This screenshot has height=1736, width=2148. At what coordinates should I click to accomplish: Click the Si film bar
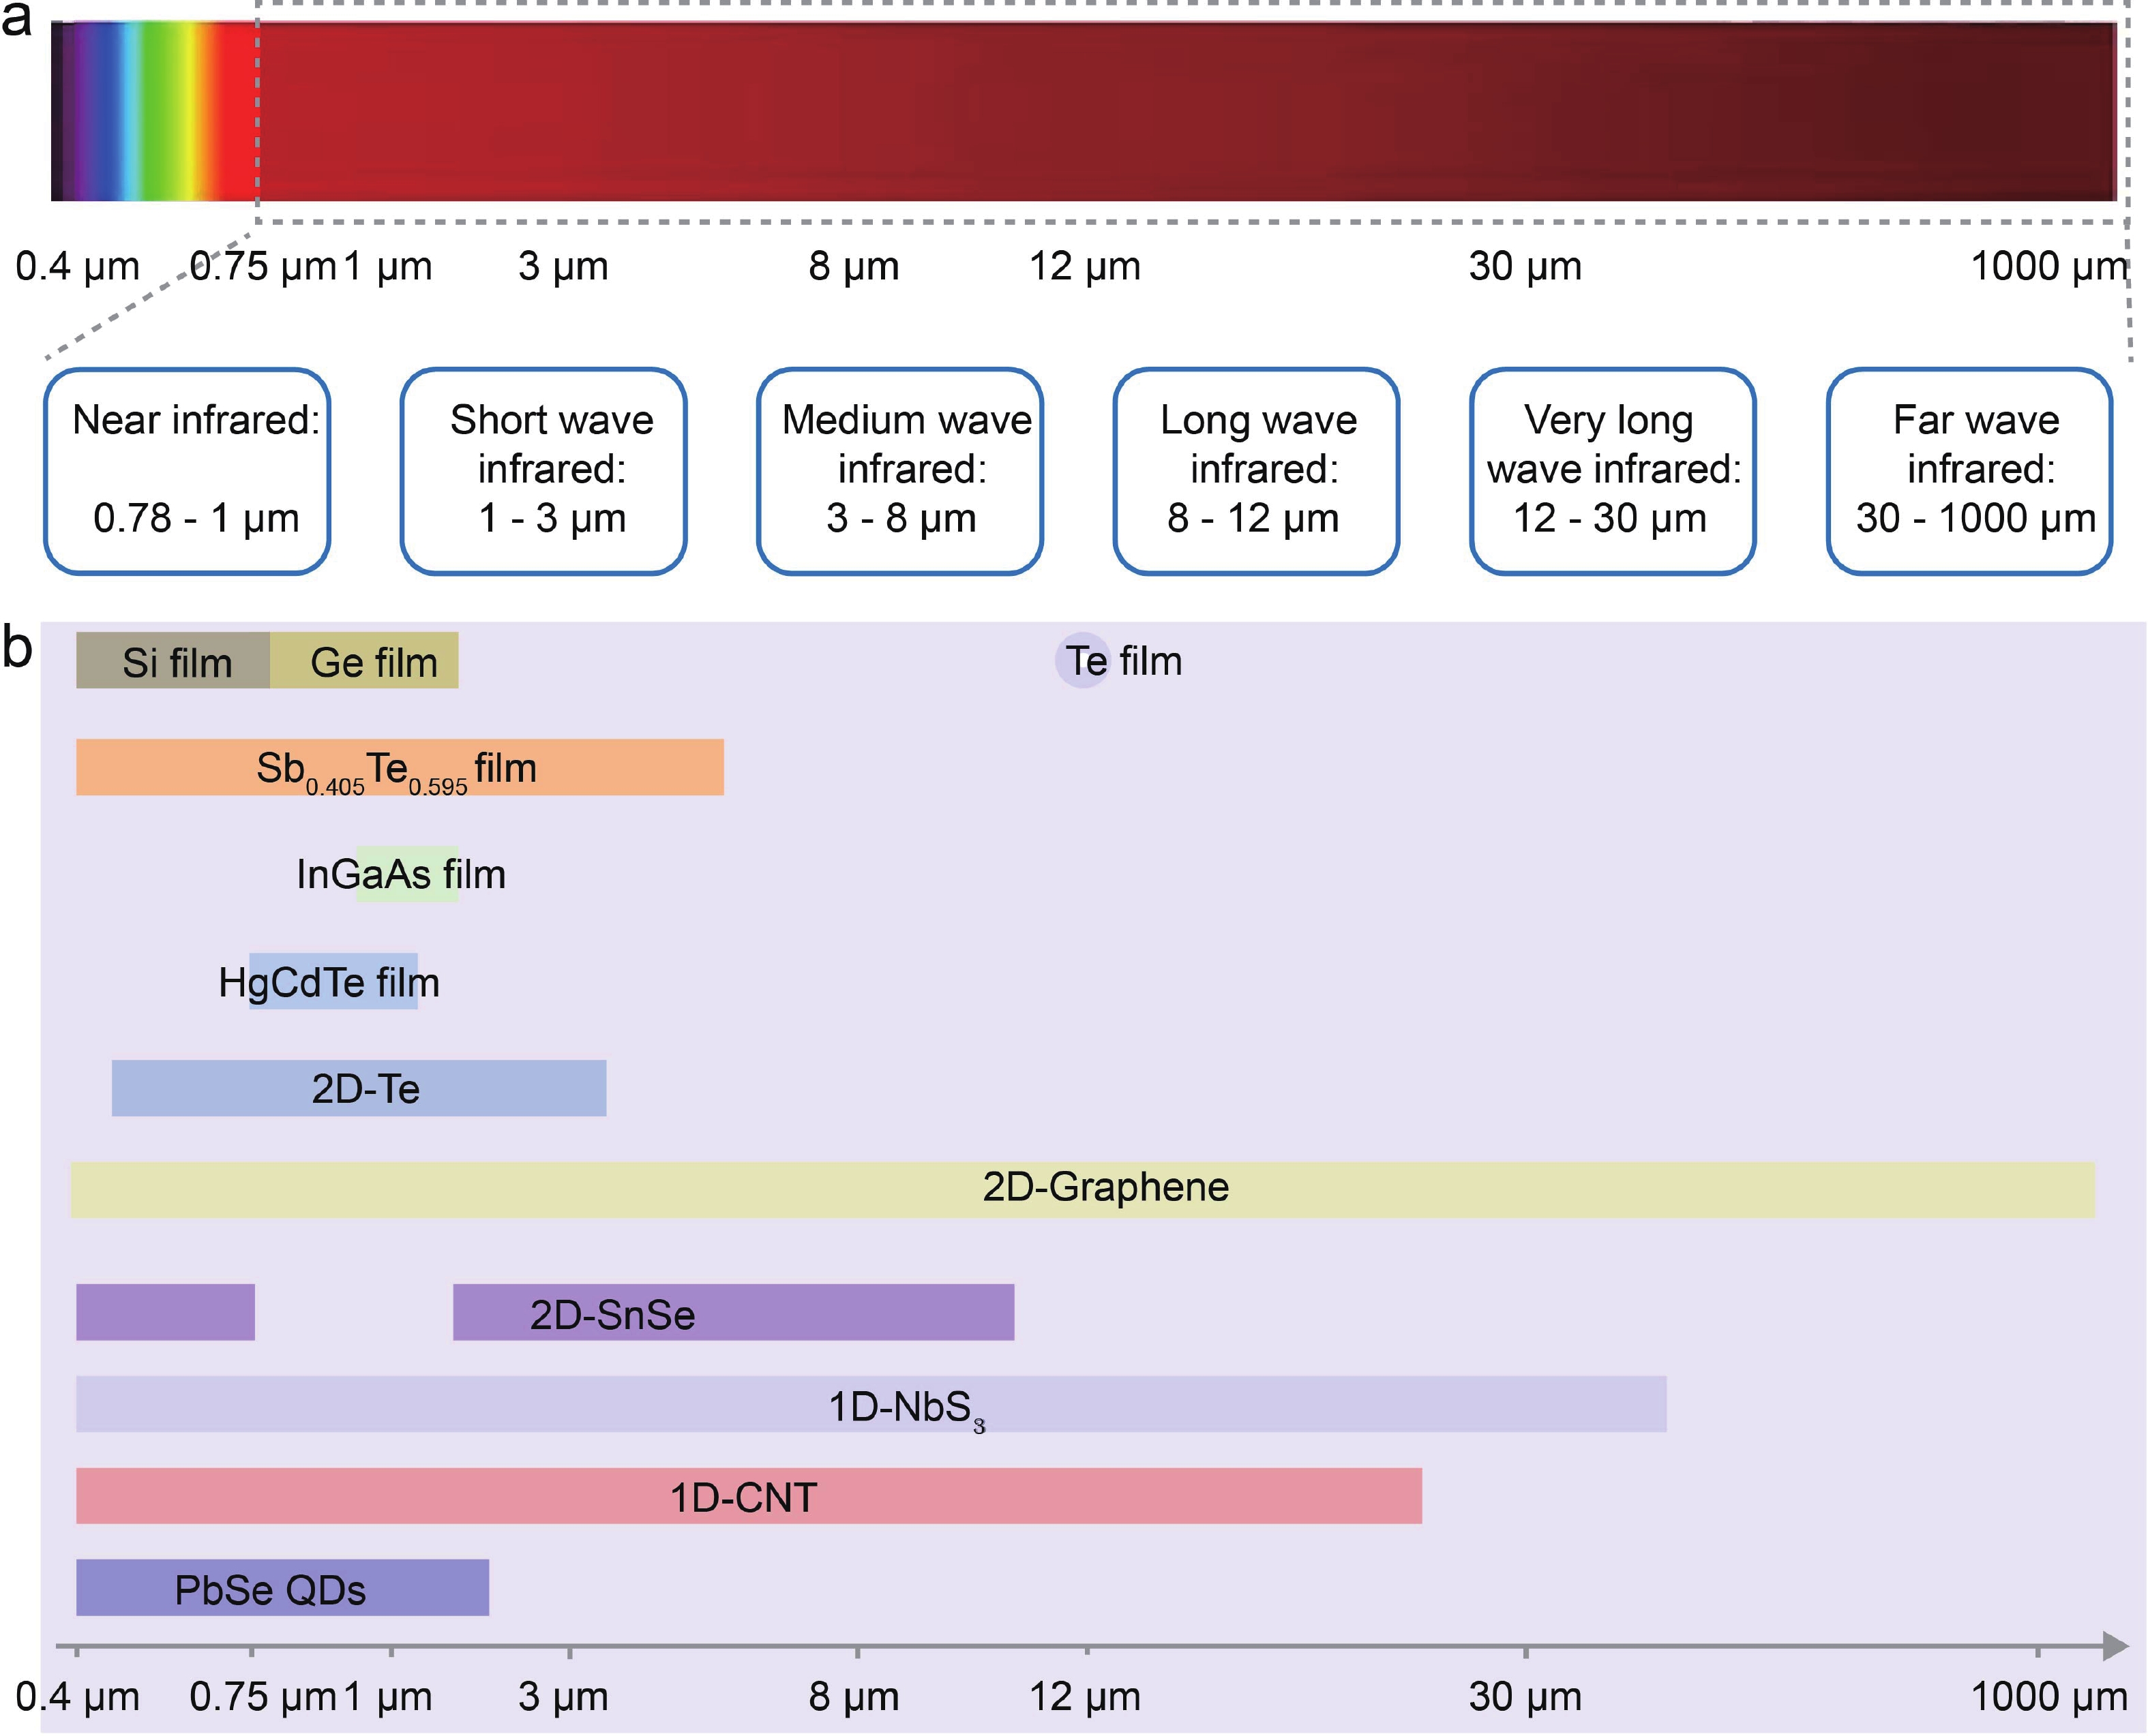173,661
